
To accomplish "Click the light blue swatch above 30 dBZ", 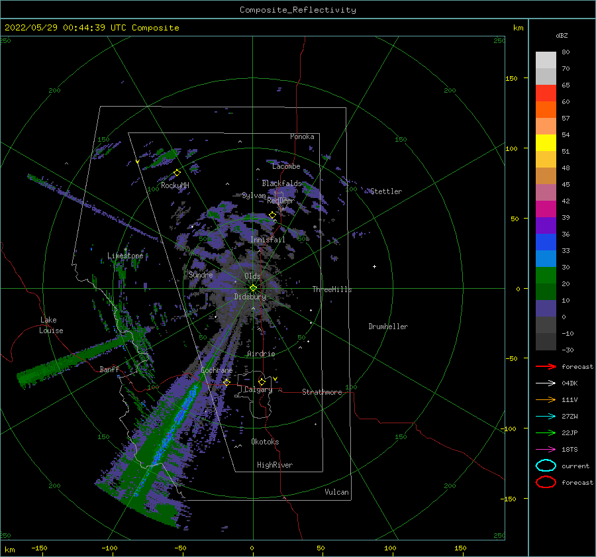I will point(546,258).
